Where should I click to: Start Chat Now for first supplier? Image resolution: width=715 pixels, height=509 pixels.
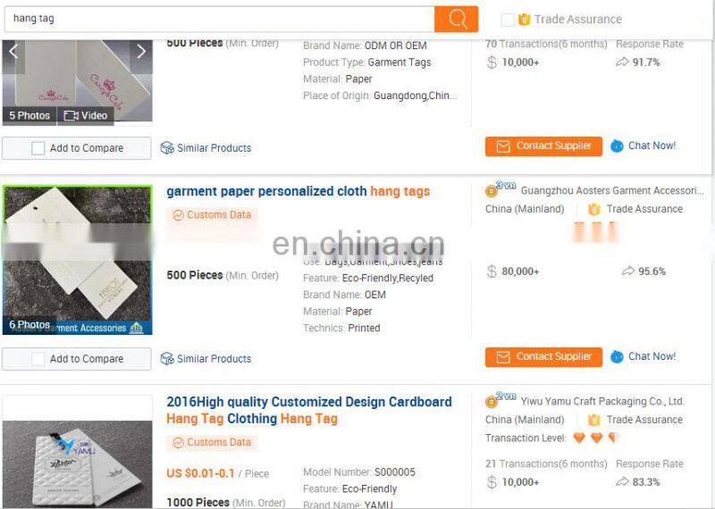click(x=643, y=146)
